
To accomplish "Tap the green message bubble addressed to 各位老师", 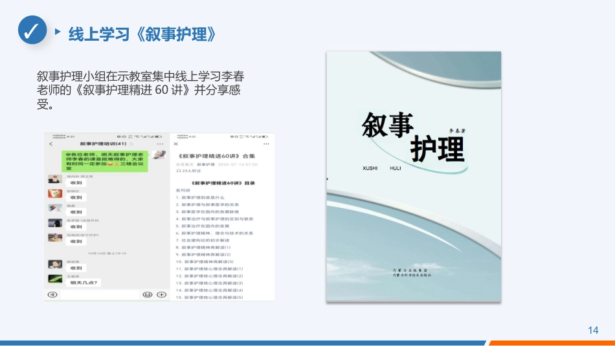I will coord(105,161).
